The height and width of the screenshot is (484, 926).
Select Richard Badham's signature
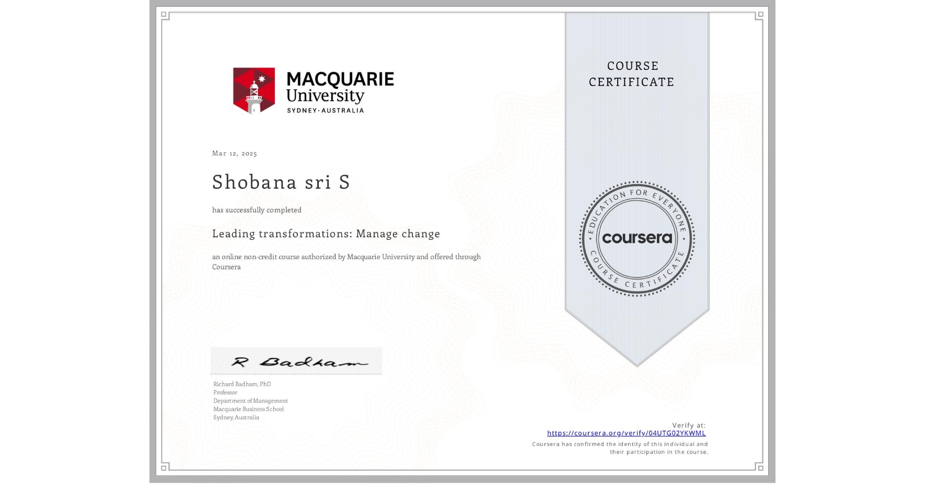click(x=295, y=360)
